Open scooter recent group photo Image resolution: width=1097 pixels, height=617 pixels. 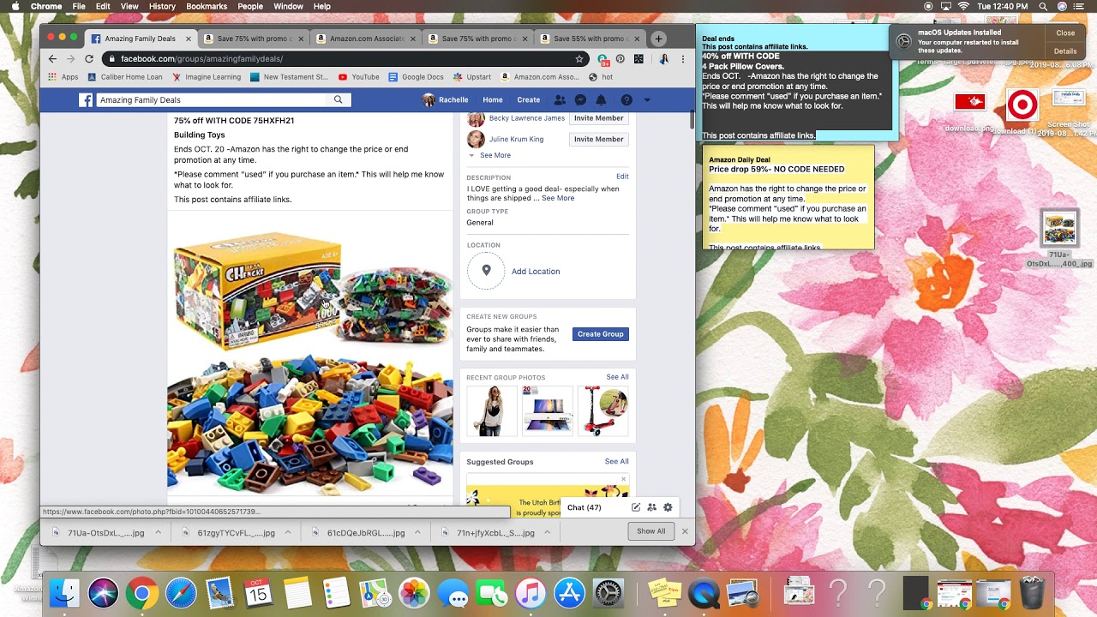[602, 410]
